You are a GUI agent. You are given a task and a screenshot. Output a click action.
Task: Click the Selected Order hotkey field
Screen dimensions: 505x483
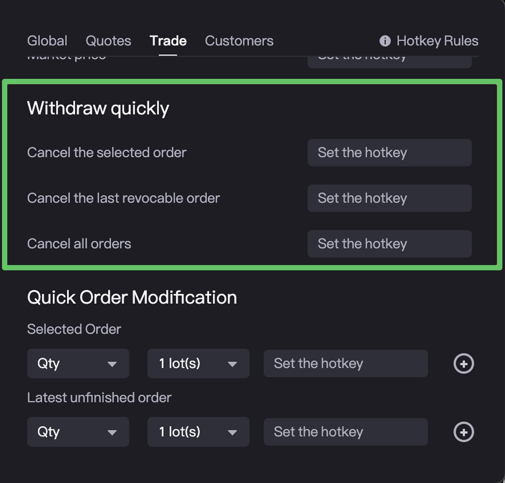point(346,363)
